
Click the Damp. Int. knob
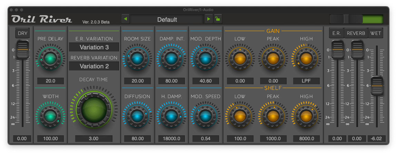(x=171, y=59)
